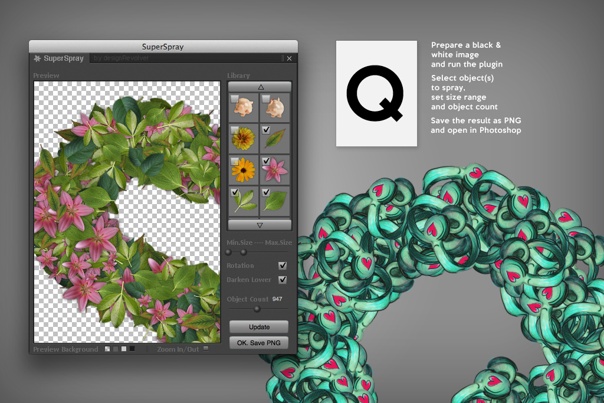This screenshot has height=403, width=604.
Task: Set preview background to black swatch
Action: pyautogui.click(x=132, y=349)
